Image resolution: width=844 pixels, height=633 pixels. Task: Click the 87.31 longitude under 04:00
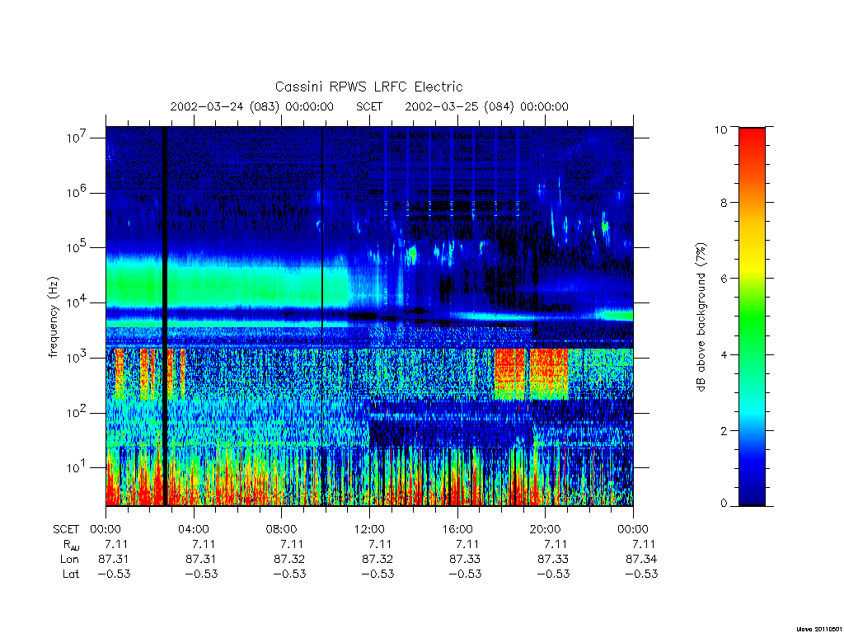201,560
